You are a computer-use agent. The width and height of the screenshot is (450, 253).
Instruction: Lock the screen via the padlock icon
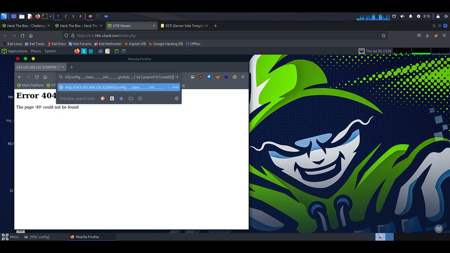438,16
